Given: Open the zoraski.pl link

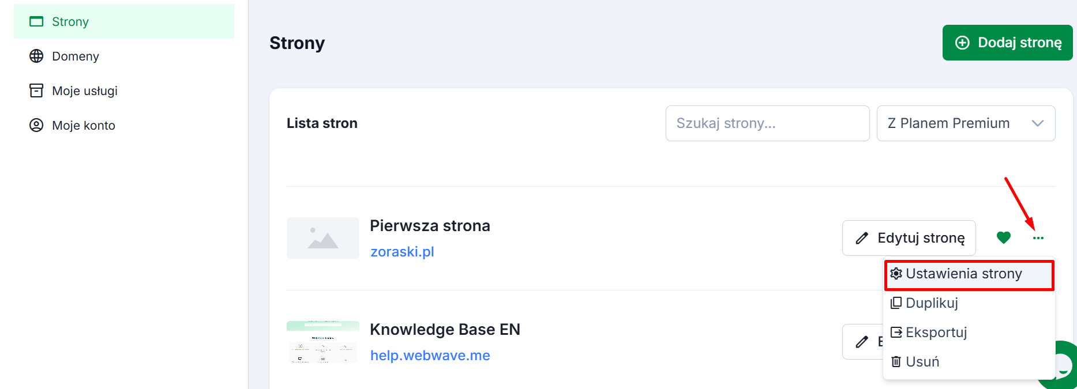Looking at the screenshot, I should (x=402, y=252).
